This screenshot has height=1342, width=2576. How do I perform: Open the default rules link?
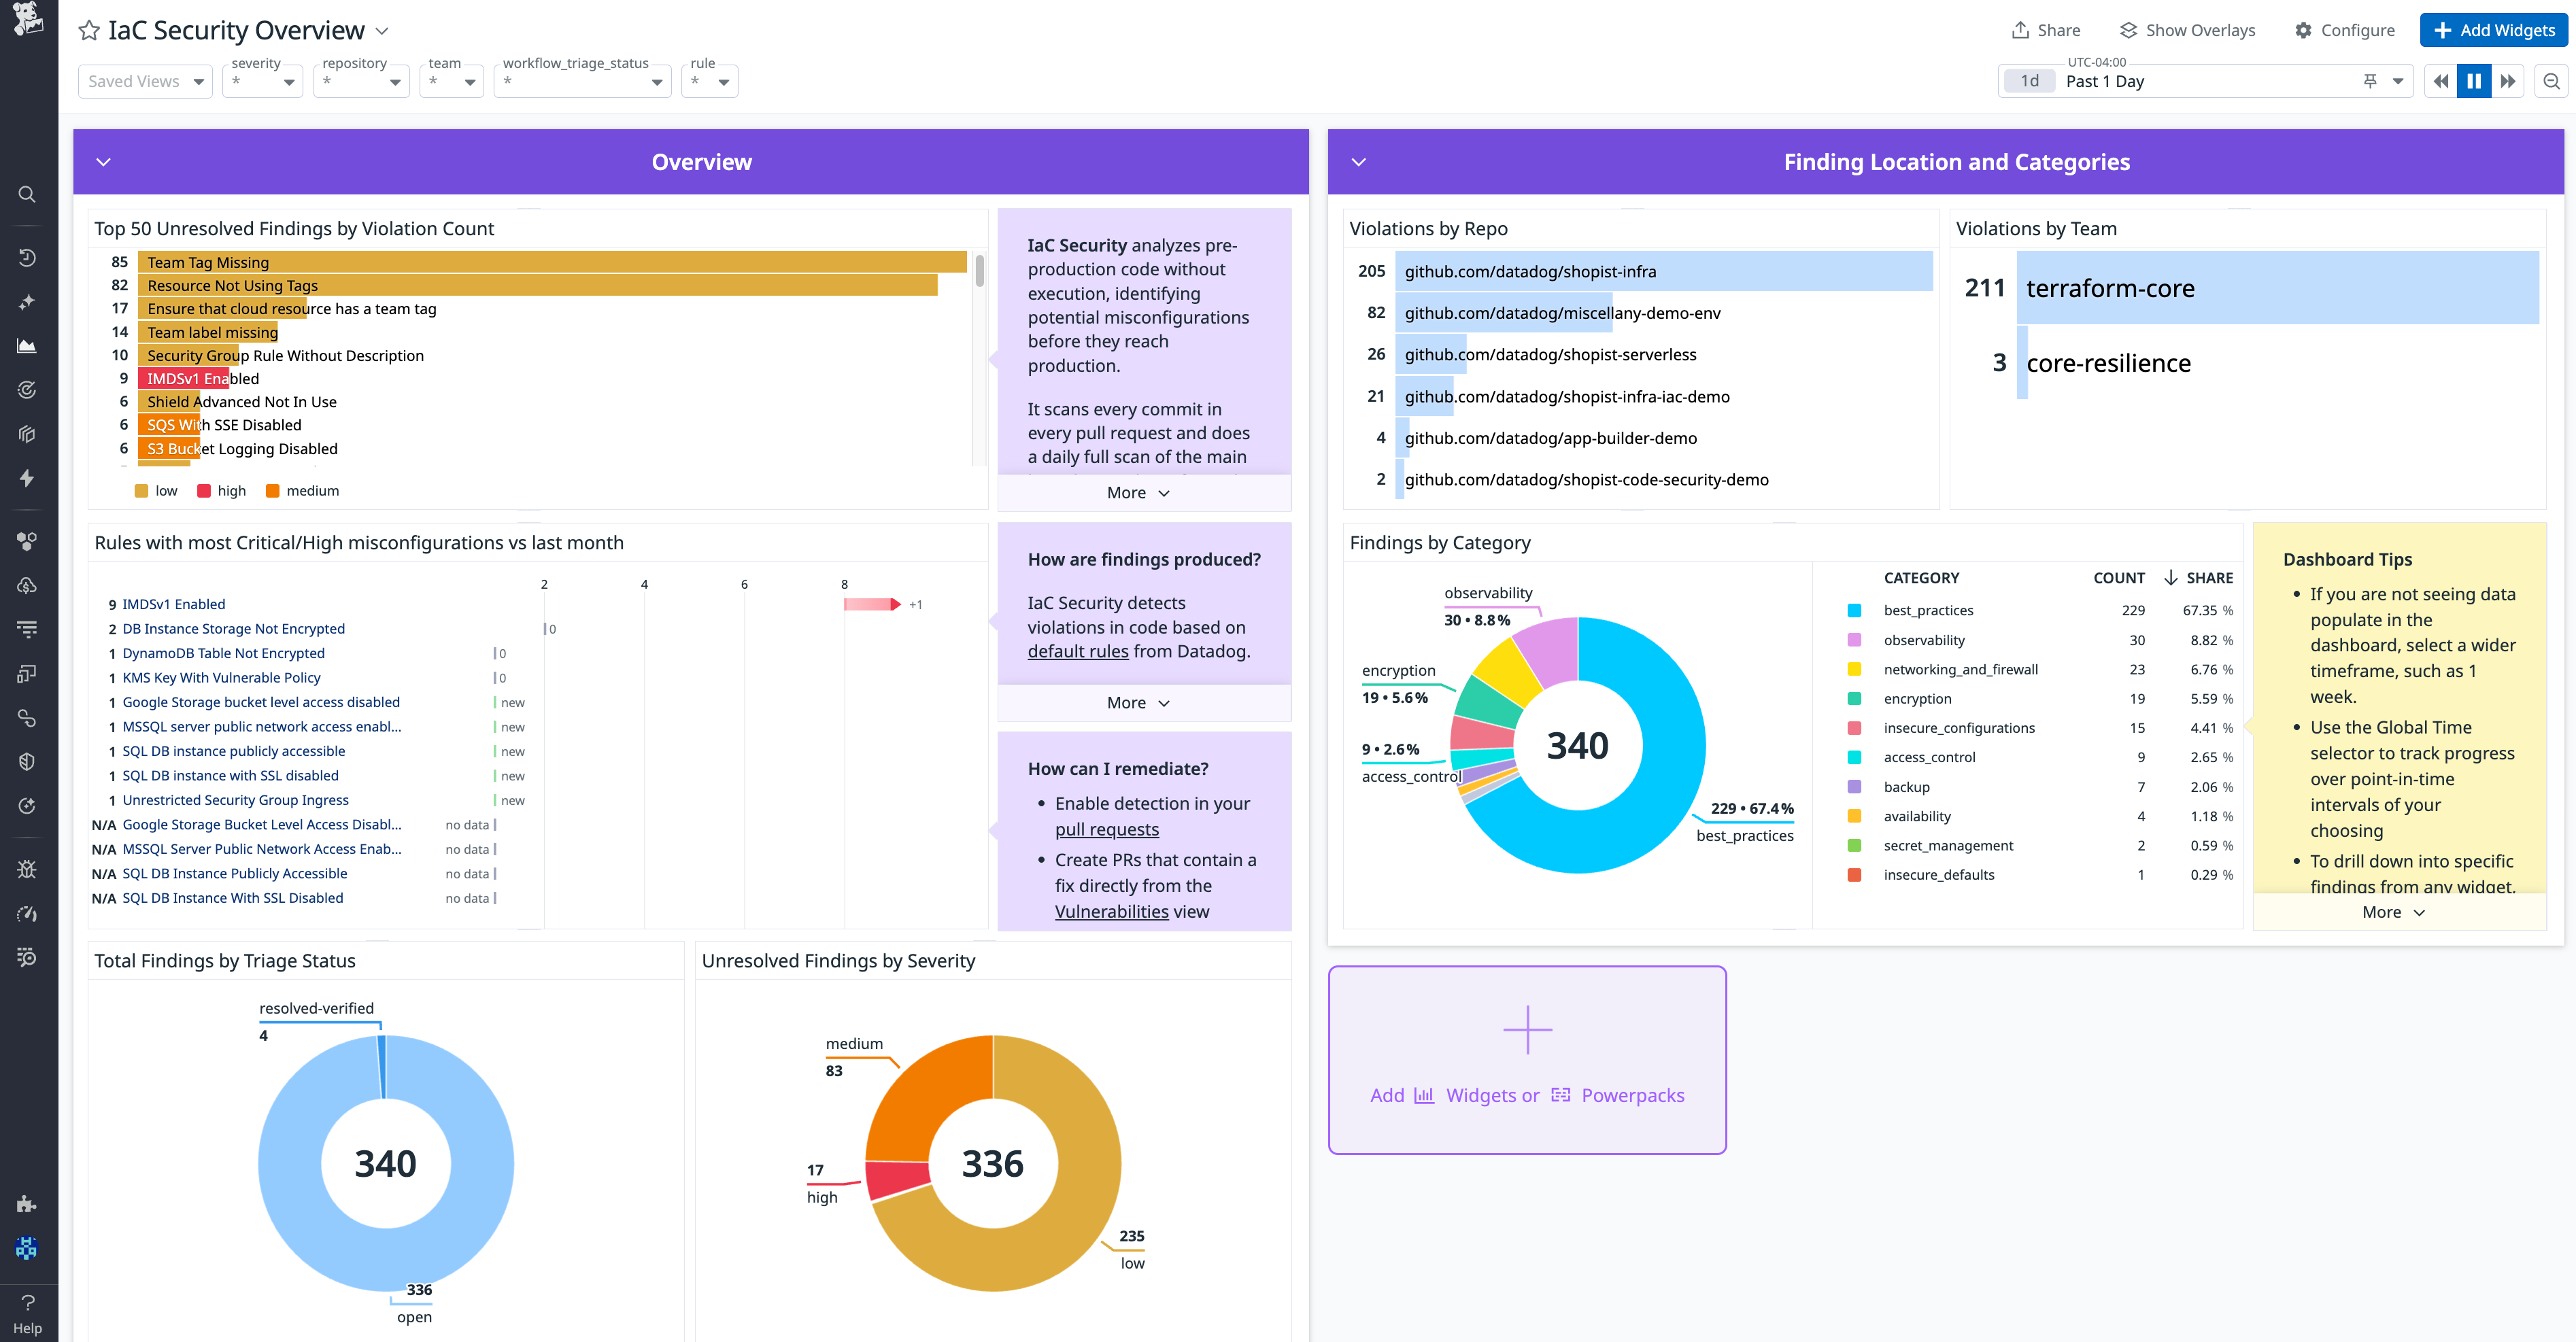(x=1078, y=651)
